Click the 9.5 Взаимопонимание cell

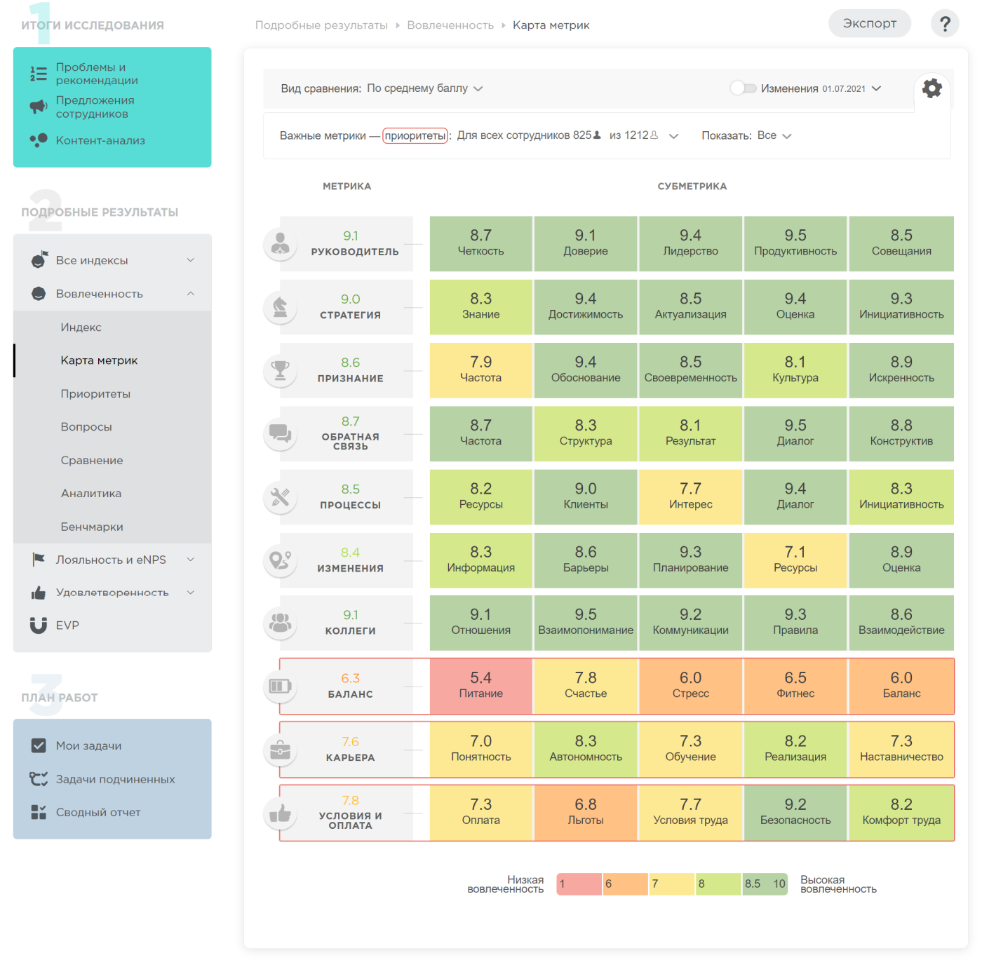586,623
